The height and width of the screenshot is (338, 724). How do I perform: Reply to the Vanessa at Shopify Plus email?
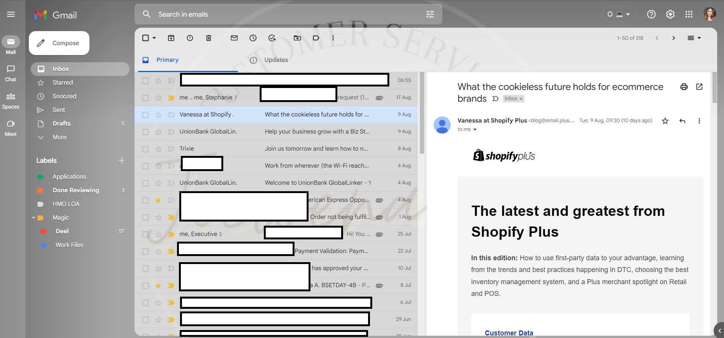[682, 121]
